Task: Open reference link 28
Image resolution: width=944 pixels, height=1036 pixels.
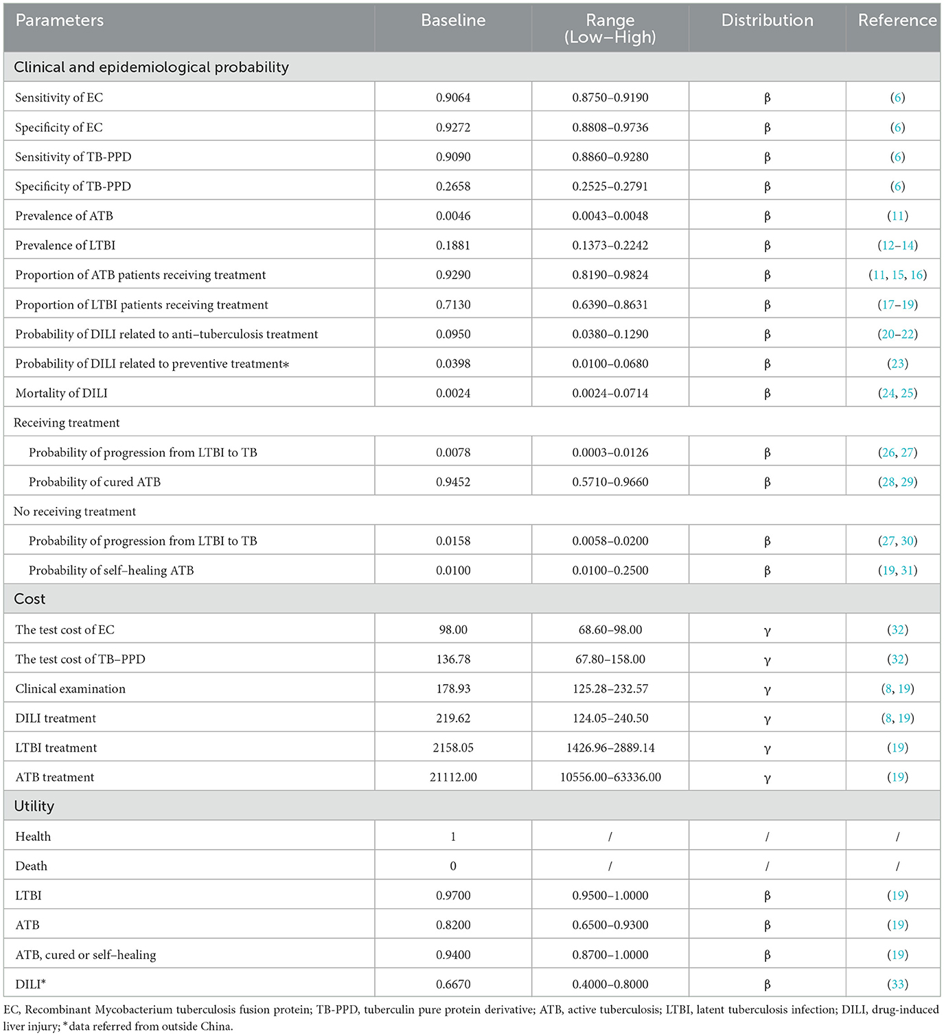Action: [x=888, y=482]
